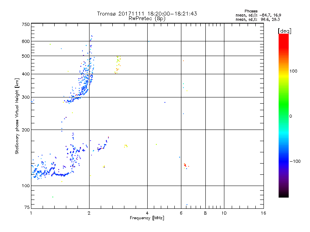Screen dimensions: 310x232
Task: Click the x-axis '10' tick label
Action: coord(224,213)
